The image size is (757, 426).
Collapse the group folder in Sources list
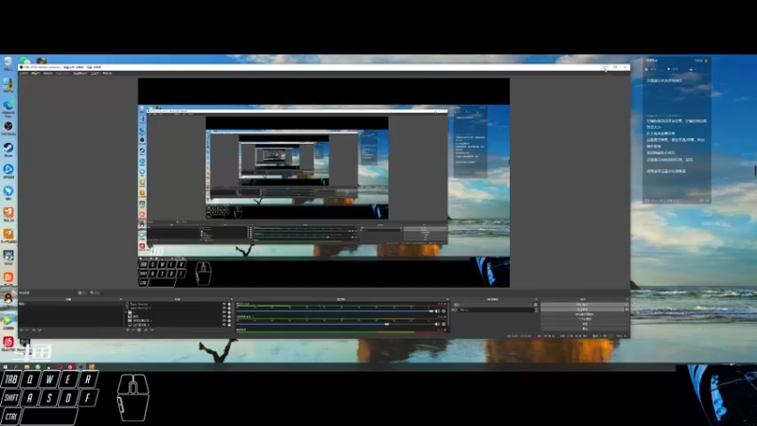tap(126, 312)
